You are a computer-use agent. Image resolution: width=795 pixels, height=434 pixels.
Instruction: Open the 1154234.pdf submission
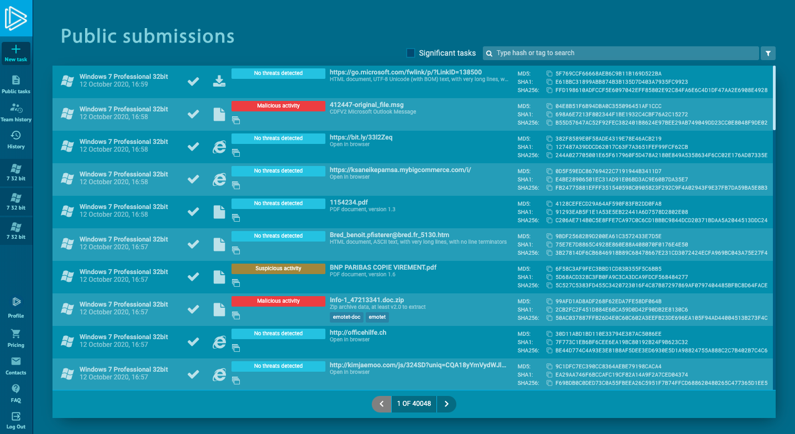[x=349, y=202]
